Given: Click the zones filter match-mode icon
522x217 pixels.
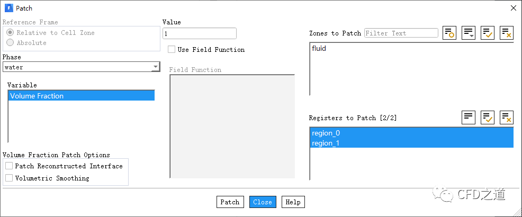Looking at the screenshot, I should pyautogui.click(x=449, y=33).
